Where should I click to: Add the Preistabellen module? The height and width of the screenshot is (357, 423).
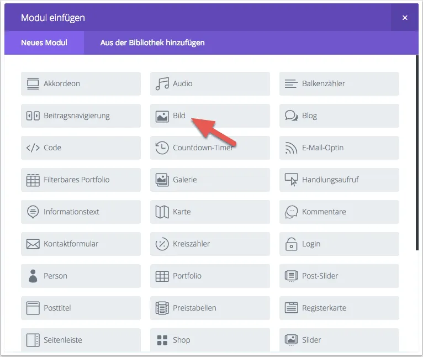(210, 308)
